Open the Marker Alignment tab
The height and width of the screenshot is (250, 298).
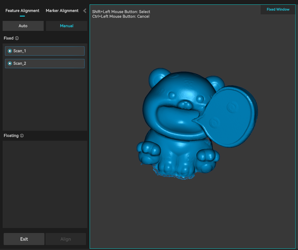62,11
